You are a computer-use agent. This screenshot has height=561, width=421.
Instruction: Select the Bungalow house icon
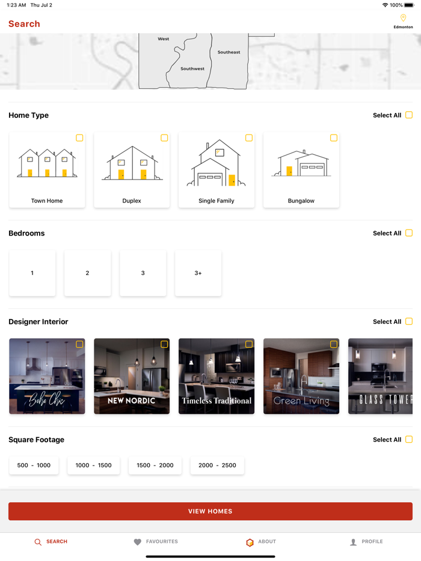pyautogui.click(x=301, y=163)
